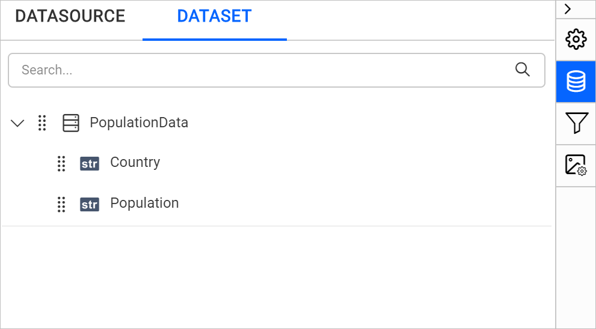Image resolution: width=596 pixels, height=329 pixels.
Task: Select the DATASET tab
Action: click(214, 16)
